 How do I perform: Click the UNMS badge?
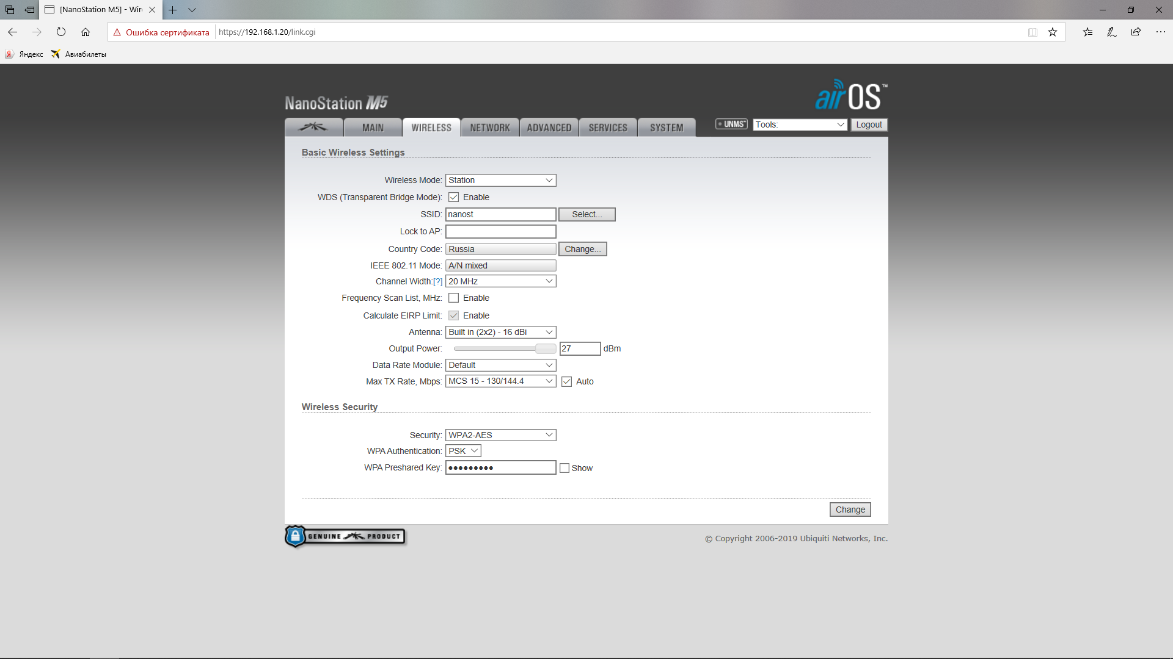(x=731, y=124)
